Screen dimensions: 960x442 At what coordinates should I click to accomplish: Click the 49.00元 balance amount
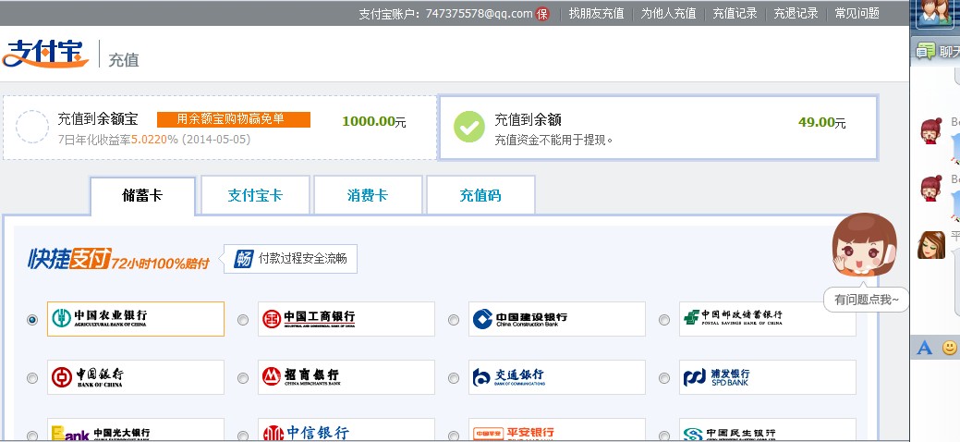(822, 122)
